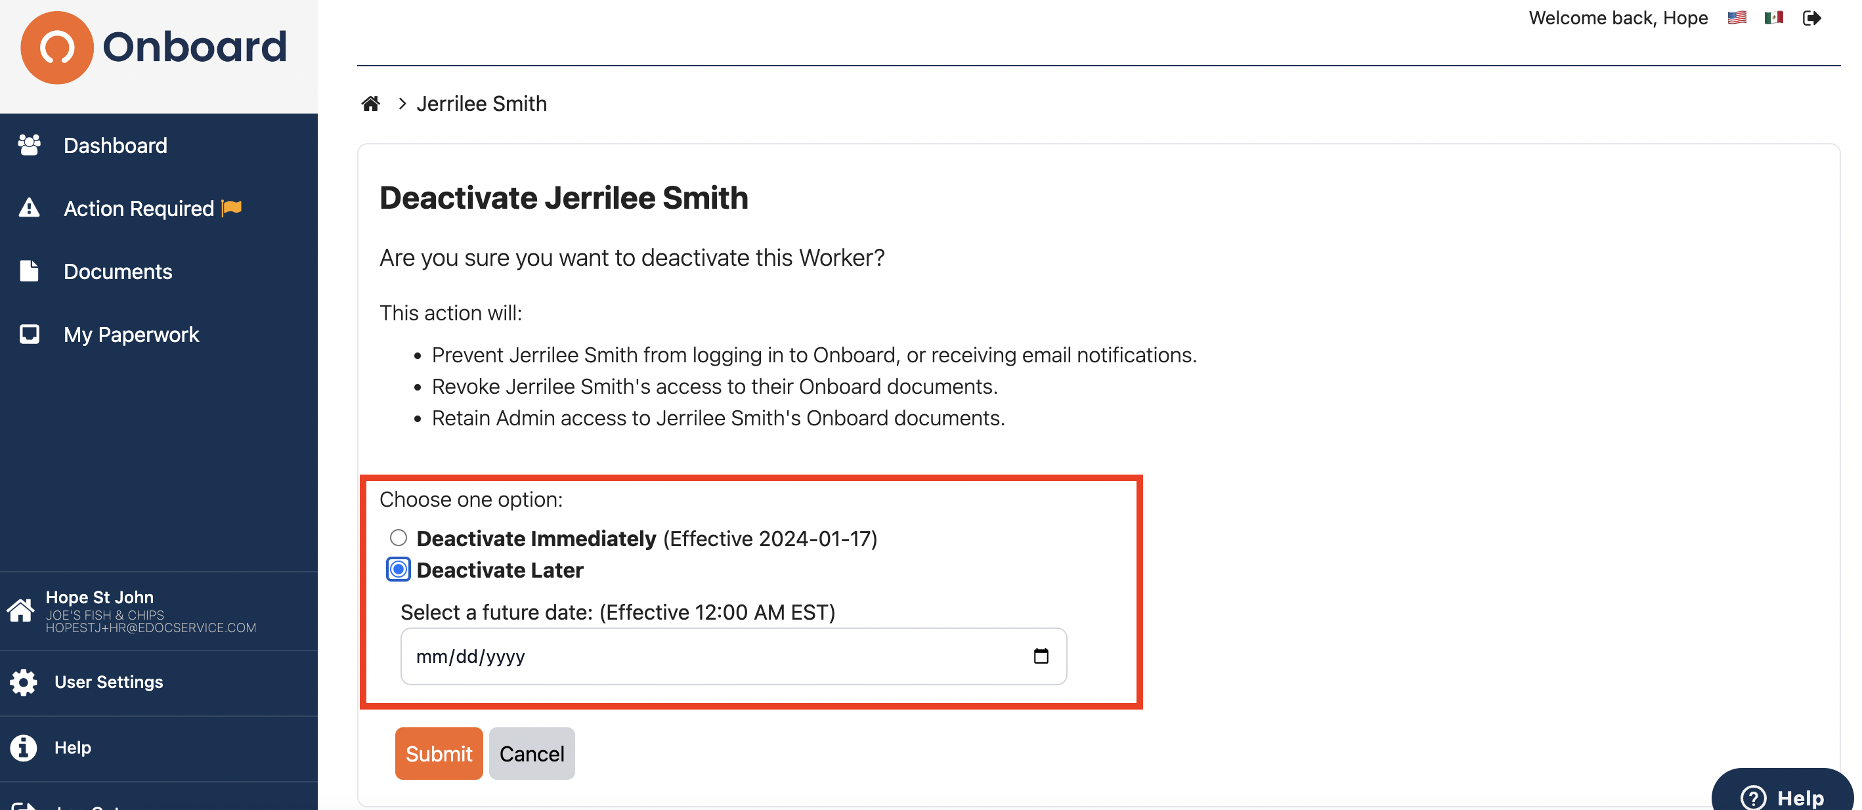Open Help from the sidebar
Image resolution: width=1862 pixels, height=810 pixels.
[72, 748]
